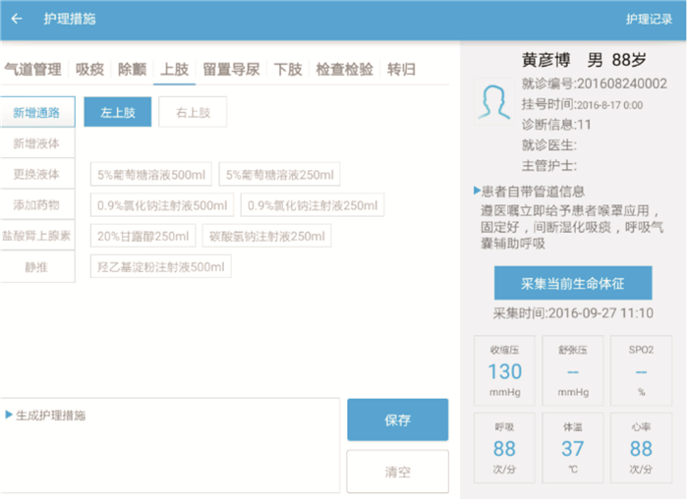Screen dimensions: 688x500
Task: Select 盐酸肾上腺素 in the side list
Action: coord(36,236)
